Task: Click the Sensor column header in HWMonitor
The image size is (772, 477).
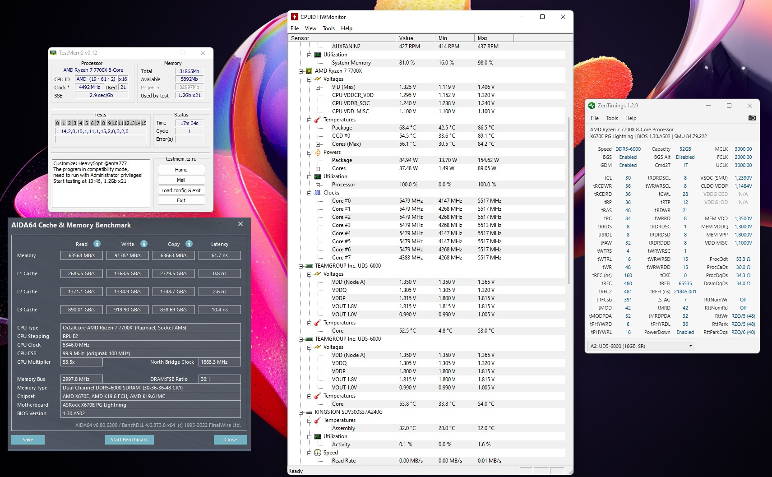Action: pos(342,38)
